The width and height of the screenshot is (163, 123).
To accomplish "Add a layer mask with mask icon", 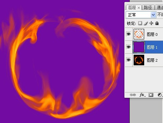I will (x=151, y=95).
